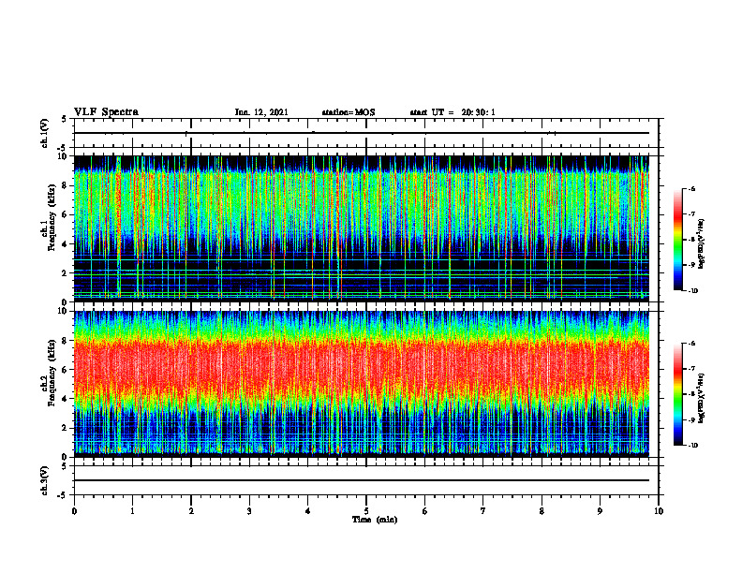
Task: Click the "2" frequency tick on ch.1 panel
Action: 66,272
